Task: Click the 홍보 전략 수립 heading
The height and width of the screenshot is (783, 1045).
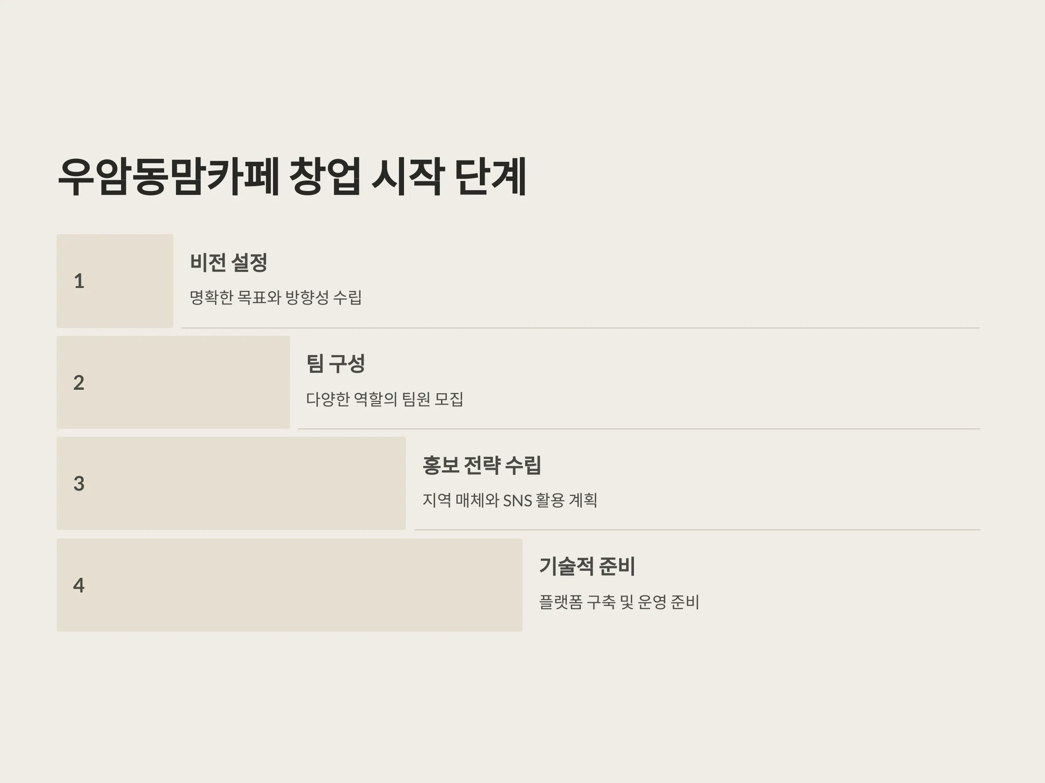Action: point(482,465)
